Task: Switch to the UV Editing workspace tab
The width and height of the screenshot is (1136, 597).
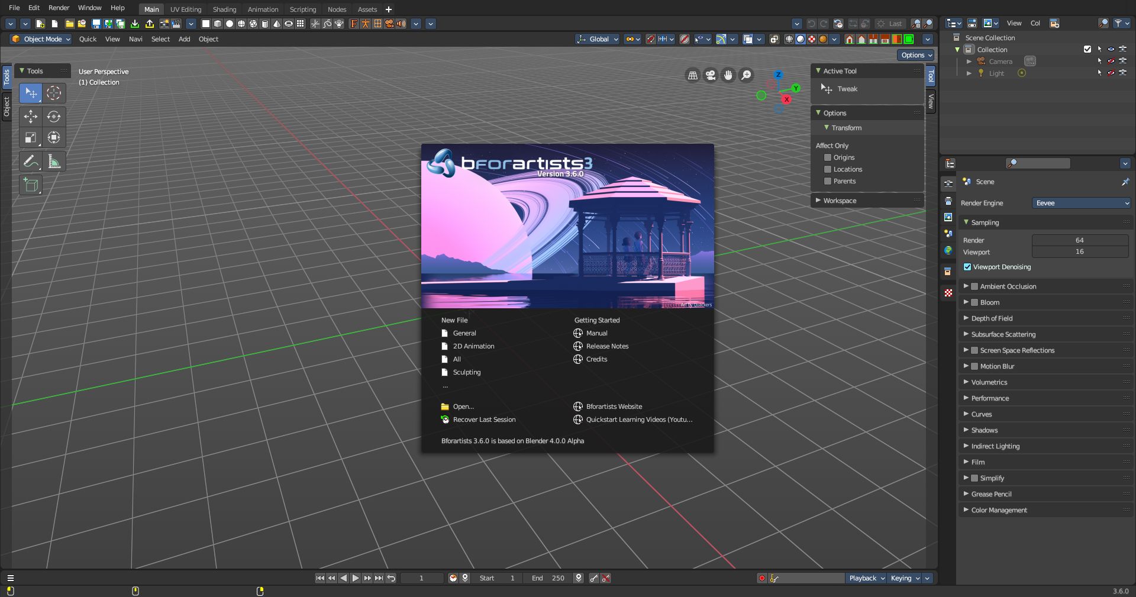Action: 186,9
